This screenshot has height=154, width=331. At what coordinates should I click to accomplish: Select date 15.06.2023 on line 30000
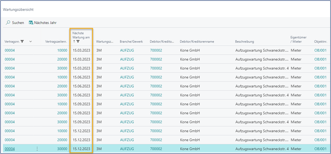82,95
